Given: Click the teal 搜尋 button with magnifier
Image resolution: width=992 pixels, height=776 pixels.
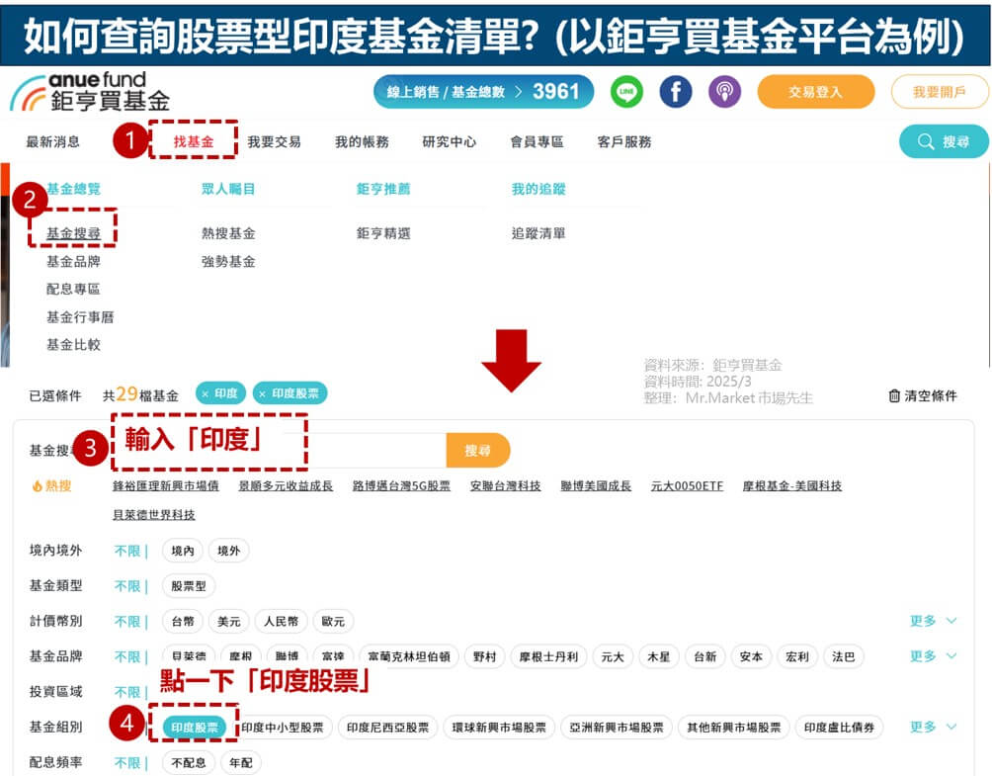Looking at the screenshot, I should [944, 141].
